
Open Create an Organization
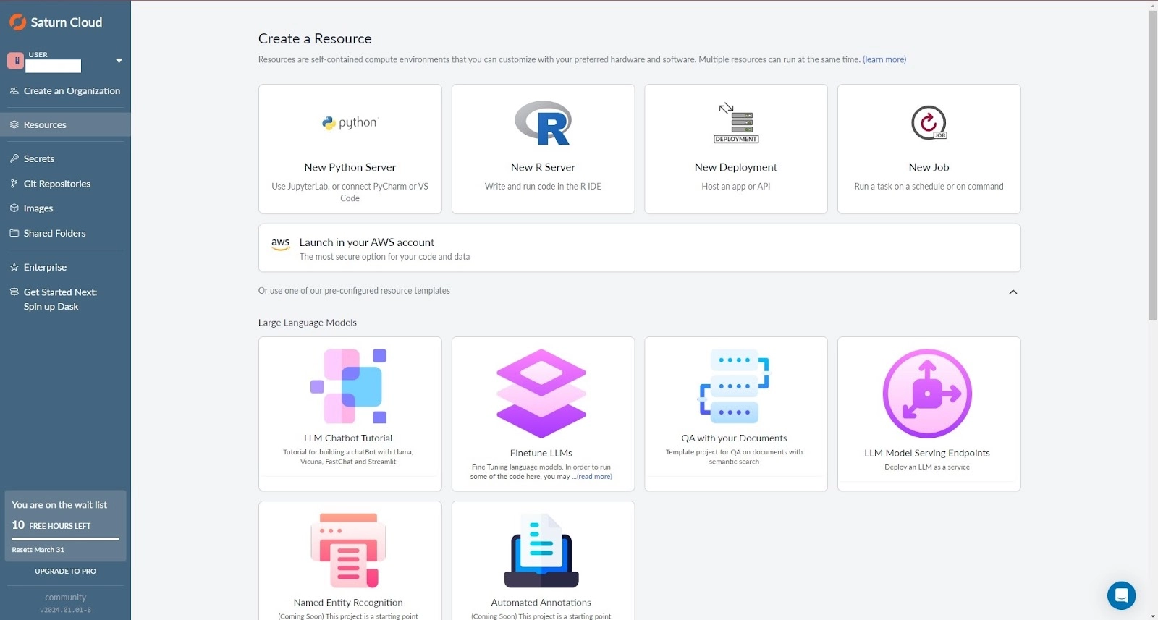(72, 90)
